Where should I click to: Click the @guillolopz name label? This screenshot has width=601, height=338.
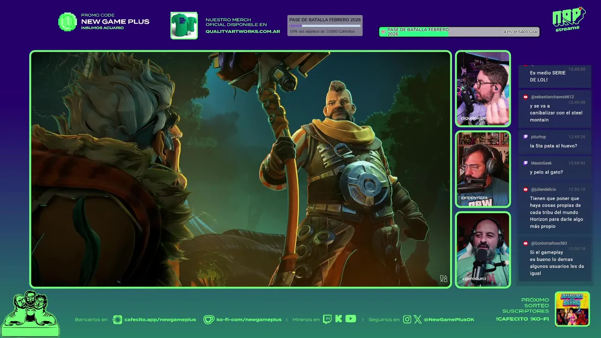click(474, 118)
